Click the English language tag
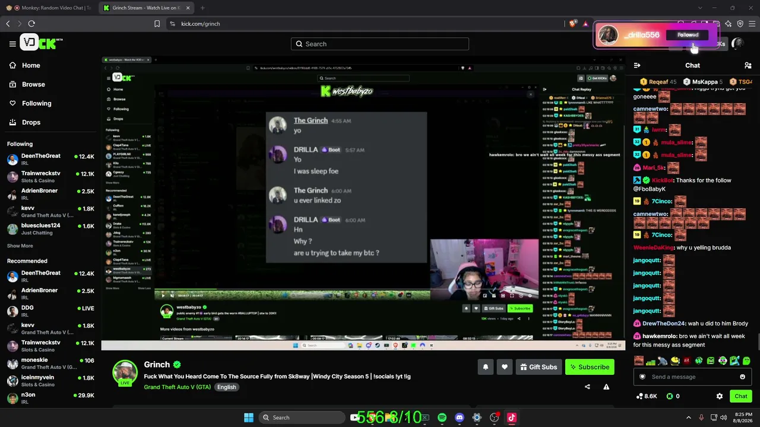Screen dimensions: 760x427 pyautogui.click(x=226, y=387)
